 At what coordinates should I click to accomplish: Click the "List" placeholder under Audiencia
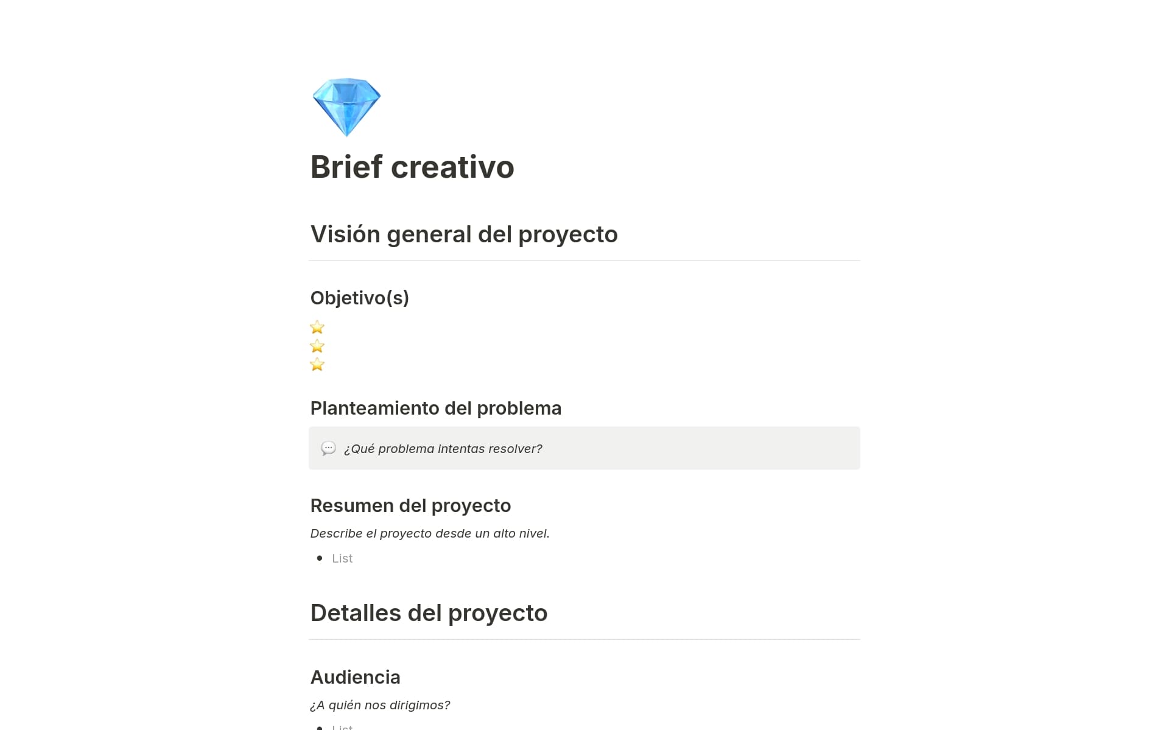[342, 726]
